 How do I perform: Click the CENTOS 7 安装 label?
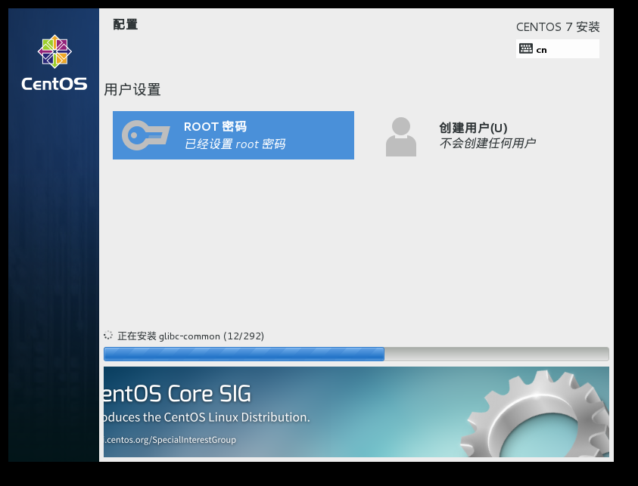tap(558, 26)
